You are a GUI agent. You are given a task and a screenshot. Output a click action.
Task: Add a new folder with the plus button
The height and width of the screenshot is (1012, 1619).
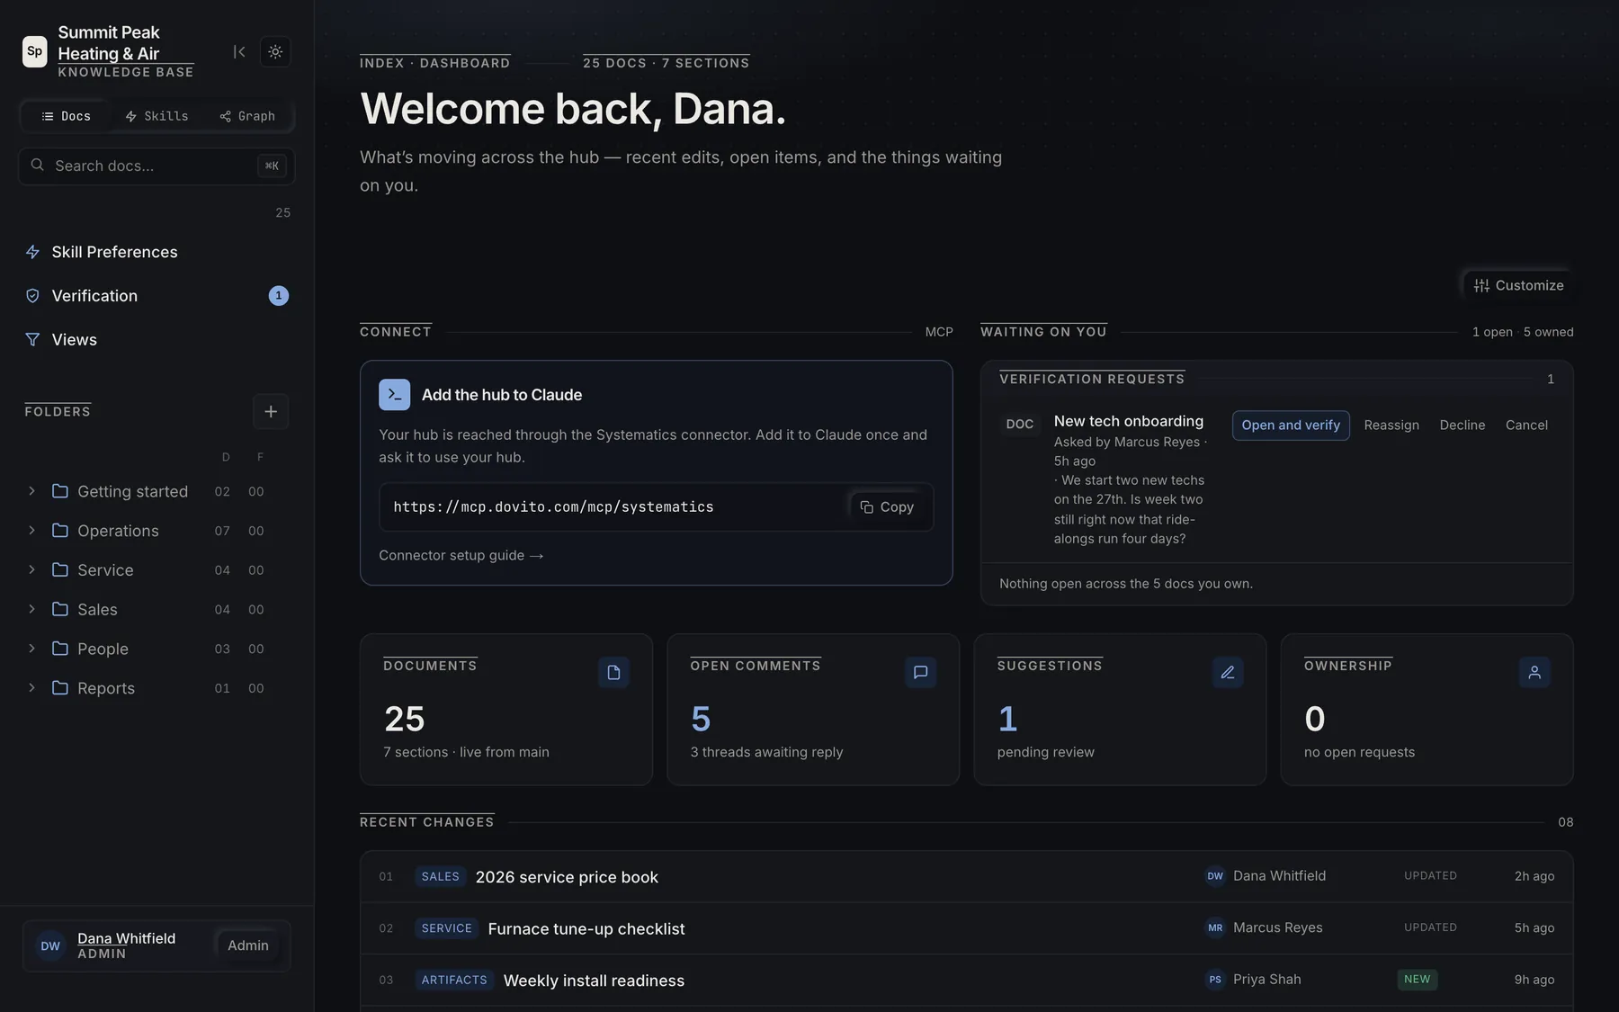tap(271, 412)
